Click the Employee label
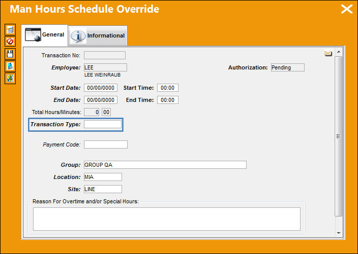The width and height of the screenshot is (358, 254). pos(66,67)
